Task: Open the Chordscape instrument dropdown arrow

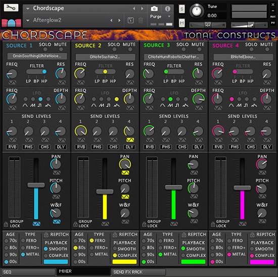Action: click(x=28, y=8)
